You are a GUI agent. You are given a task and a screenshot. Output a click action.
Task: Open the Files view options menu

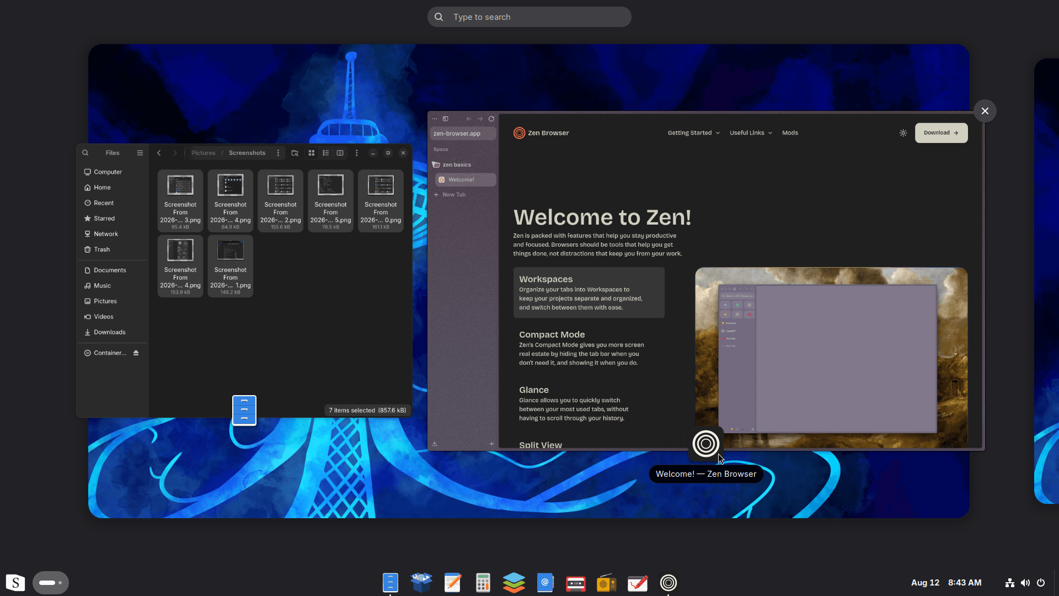coord(356,153)
